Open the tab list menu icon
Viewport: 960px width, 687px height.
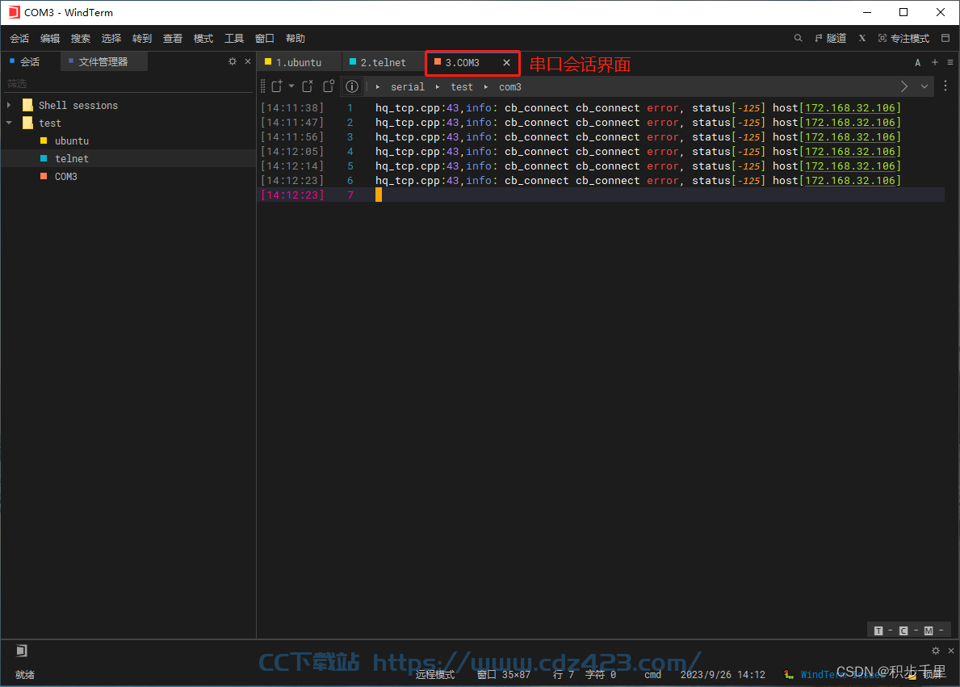pyautogui.click(x=950, y=62)
